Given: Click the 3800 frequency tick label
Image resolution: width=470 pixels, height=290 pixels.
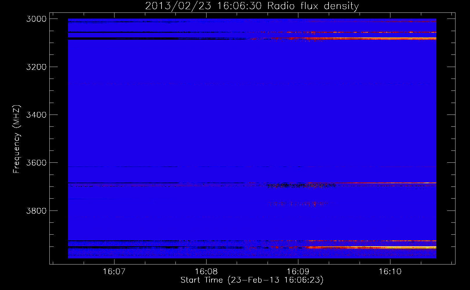Looking at the screenshot, I should coord(36,211).
